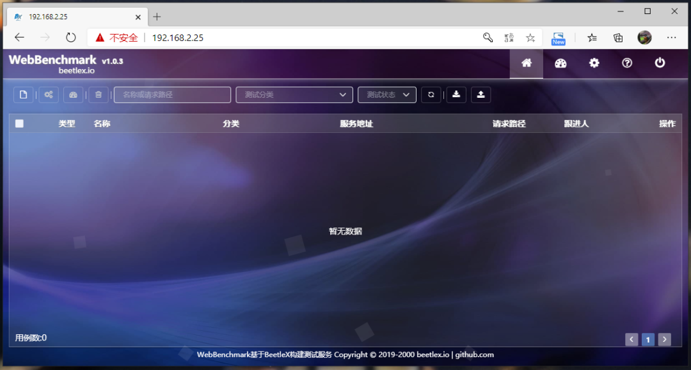Screen dimensions: 691x370
Task: Click the upload import toolbar icon
Action: point(481,95)
